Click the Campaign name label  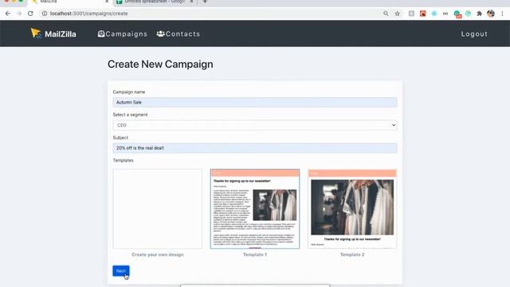(129, 92)
